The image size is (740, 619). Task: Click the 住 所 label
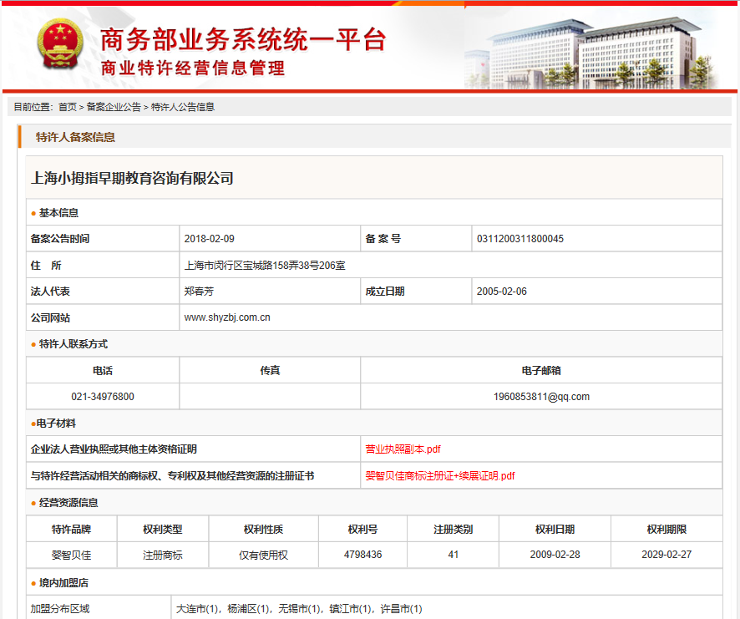(46, 266)
